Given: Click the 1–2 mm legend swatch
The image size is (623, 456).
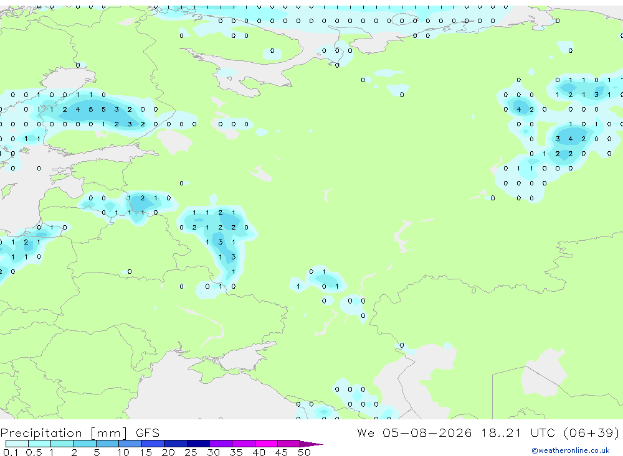Looking at the screenshot, I should pyautogui.click(x=62, y=444).
